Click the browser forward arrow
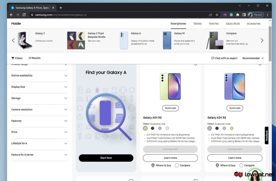276x181 pixels. tap(18, 15)
